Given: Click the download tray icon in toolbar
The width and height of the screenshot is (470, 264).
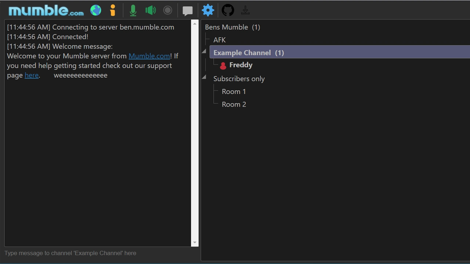Looking at the screenshot, I should click(245, 10).
